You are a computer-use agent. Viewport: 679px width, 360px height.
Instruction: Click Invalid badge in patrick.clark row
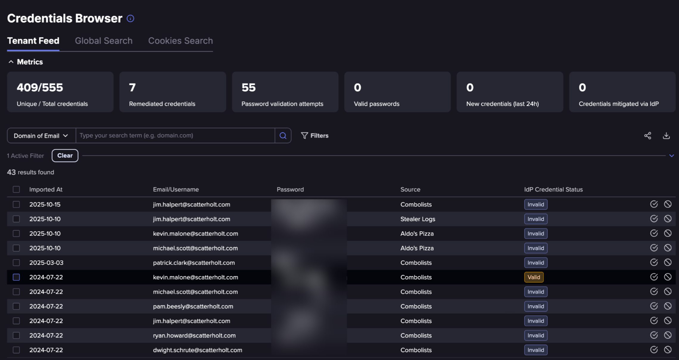536,263
